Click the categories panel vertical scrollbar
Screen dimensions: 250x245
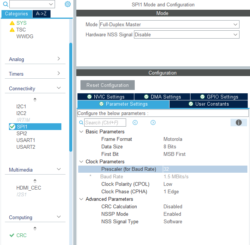[71, 97]
